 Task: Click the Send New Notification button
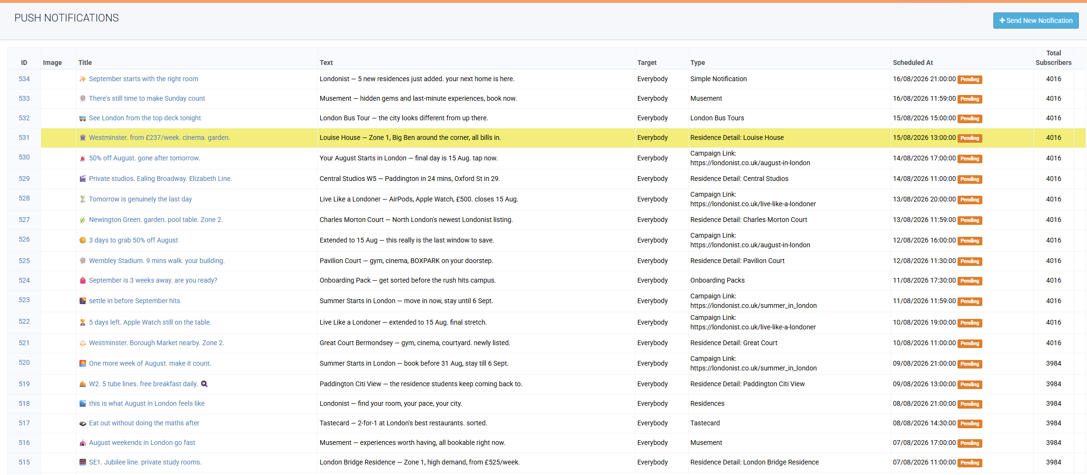pos(1035,21)
